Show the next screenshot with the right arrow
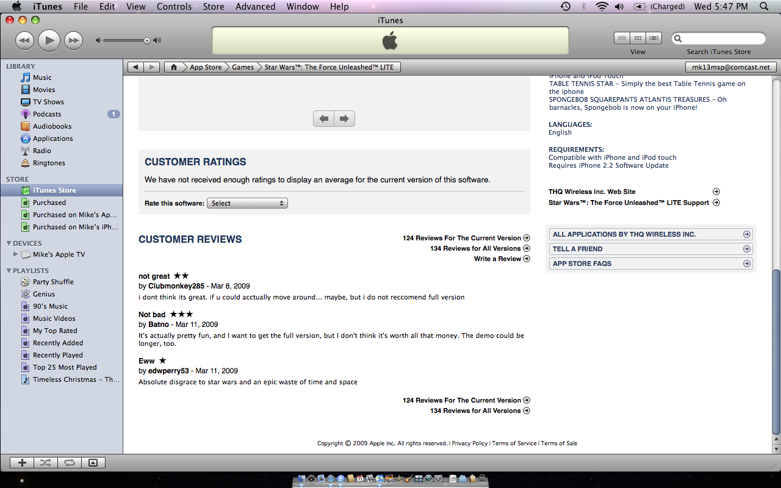 click(x=344, y=118)
